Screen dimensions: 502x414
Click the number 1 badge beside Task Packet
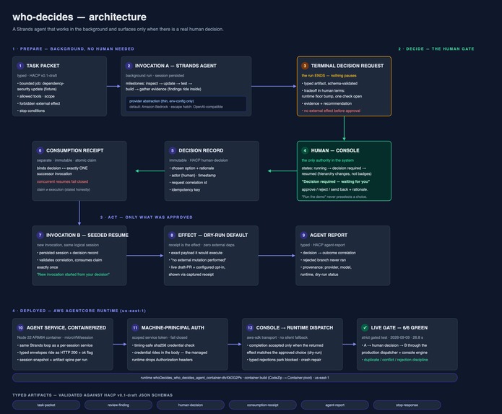point(20,66)
